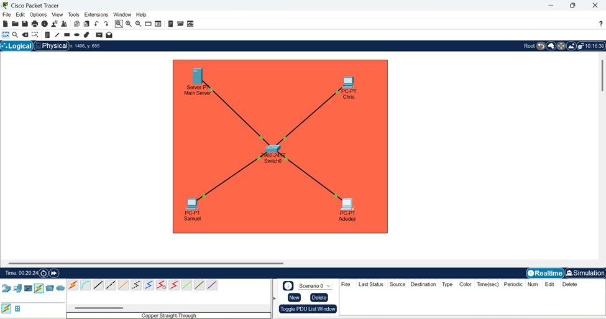Switch to Physical workspace view
606x319 pixels.
pos(52,46)
